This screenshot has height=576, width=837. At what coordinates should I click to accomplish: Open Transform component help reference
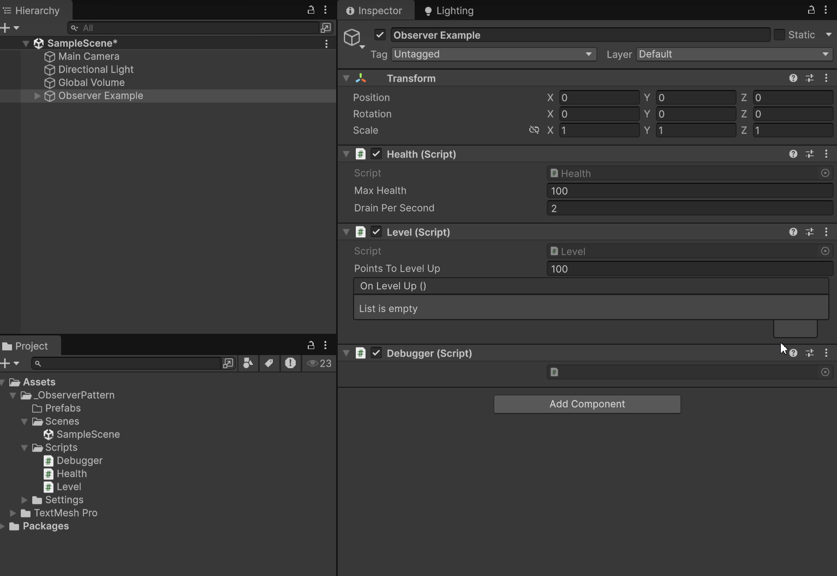coord(793,79)
